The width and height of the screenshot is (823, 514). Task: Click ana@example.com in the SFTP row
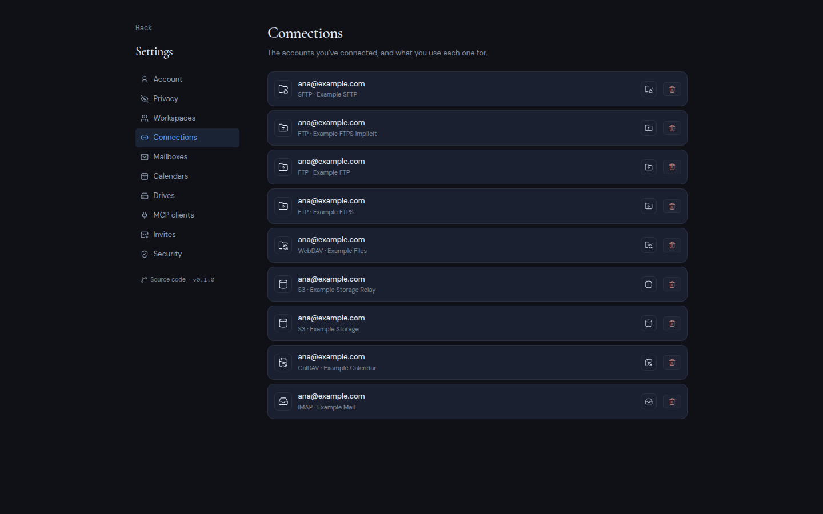point(331,83)
